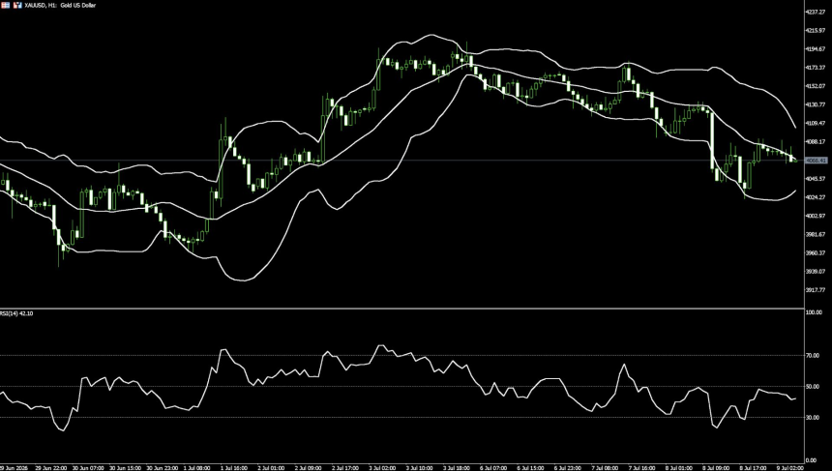Click time axis label 7 Jul 16:00
The image size is (832, 471).
(x=642, y=468)
